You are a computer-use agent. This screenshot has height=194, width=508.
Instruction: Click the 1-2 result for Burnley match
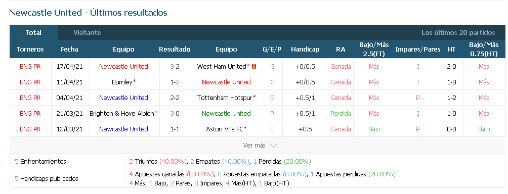pyautogui.click(x=175, y=82)
